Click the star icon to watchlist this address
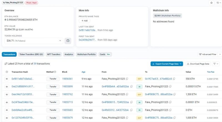This screenshot has width=222, height=122. [x=211, y=2]
